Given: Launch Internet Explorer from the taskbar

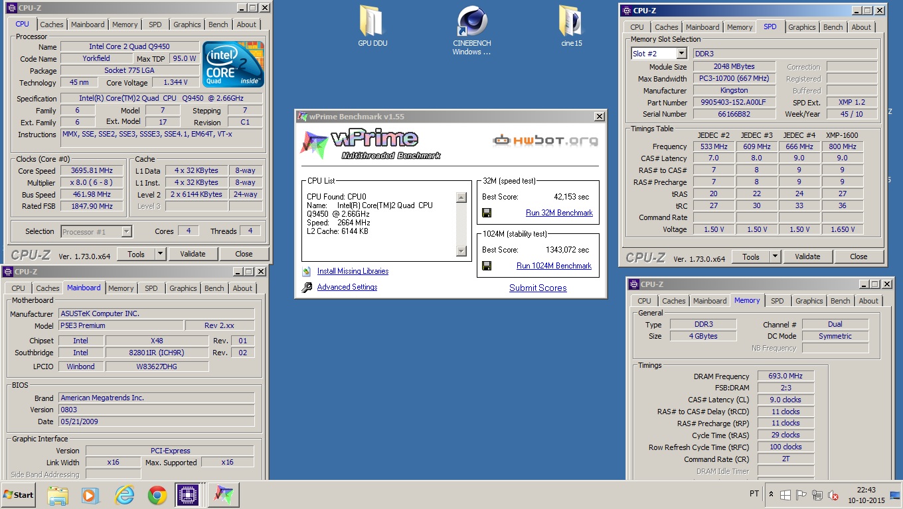Looking at the screenshot, I should tap(124, 495).
